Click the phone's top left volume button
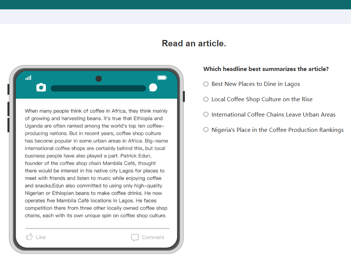351x260 pixels. [x=9, y=89]
